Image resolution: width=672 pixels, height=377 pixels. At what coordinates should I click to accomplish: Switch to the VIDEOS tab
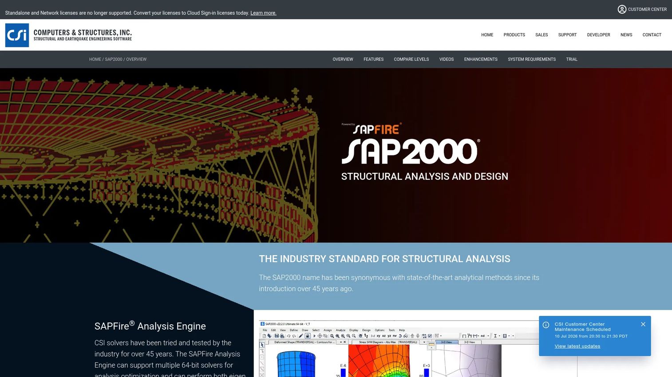point(447,59)
